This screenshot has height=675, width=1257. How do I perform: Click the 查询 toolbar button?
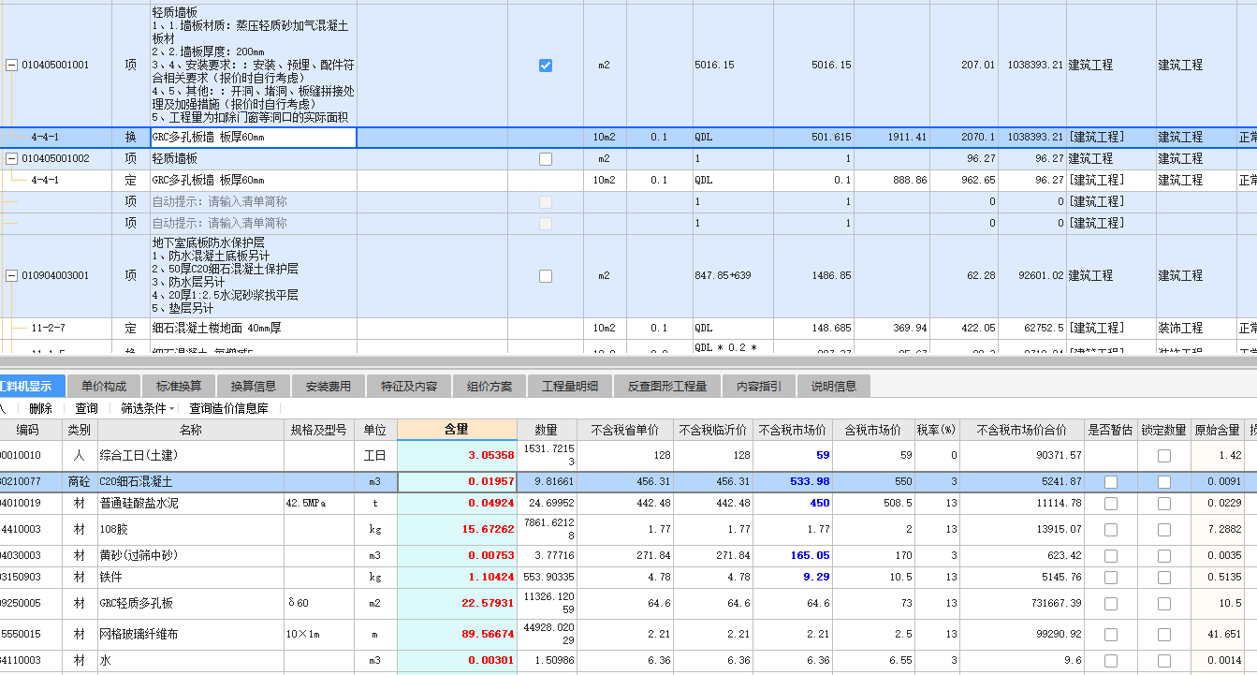click(x=86, y=408)
